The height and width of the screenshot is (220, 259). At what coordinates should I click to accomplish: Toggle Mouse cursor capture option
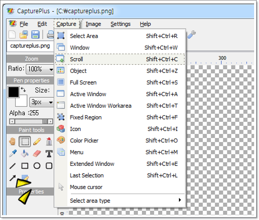120,187
